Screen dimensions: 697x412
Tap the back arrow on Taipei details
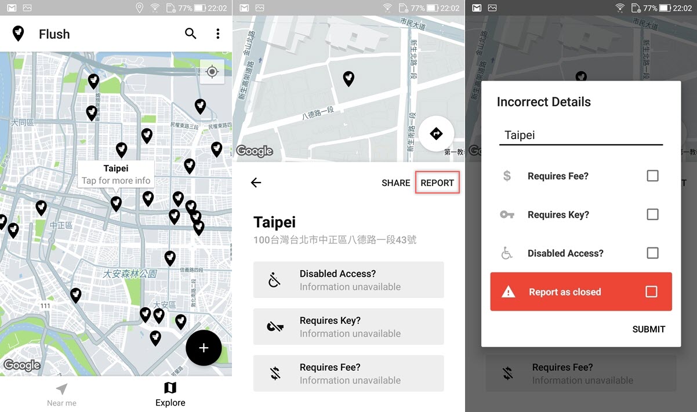[x=256, y=183]
